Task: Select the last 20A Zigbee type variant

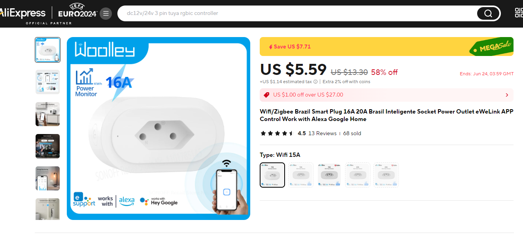Action: (386, 175)
